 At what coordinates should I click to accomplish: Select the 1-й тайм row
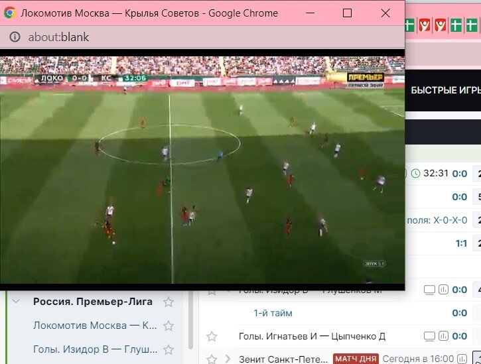(x=273, y=313)
